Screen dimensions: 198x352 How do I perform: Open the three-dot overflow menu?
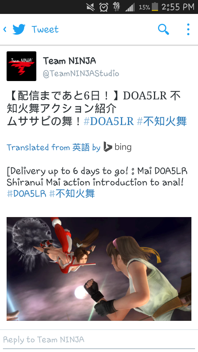tap(188, 29)
